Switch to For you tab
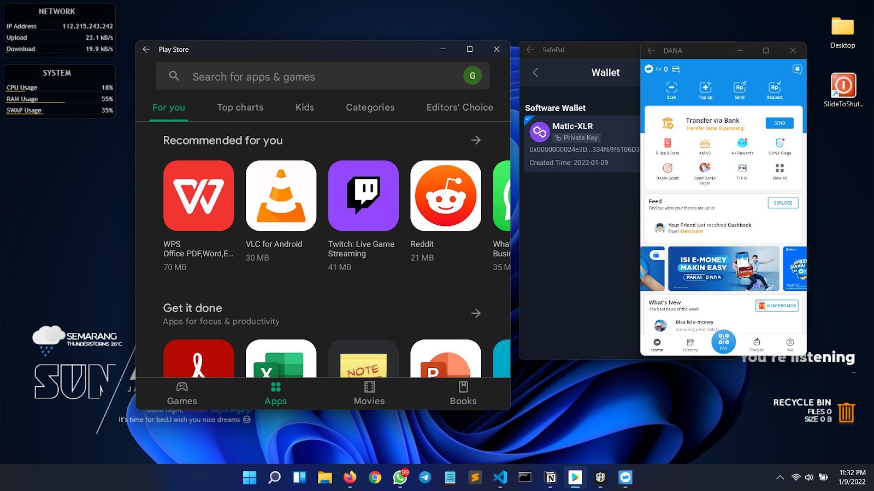This screenshot has width=874, height=491. (x=169, y=107)
